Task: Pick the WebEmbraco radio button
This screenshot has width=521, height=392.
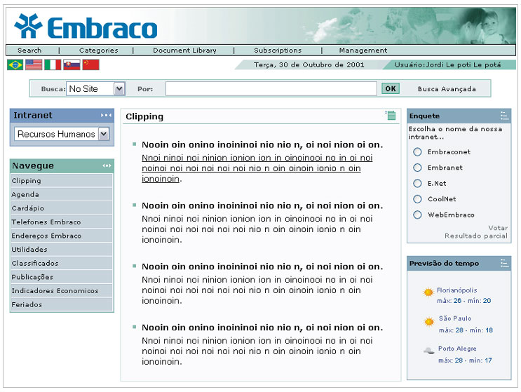Action: (x=417, y=215)
